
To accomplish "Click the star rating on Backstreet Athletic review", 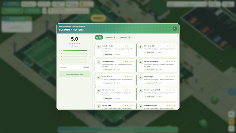I will [171, 61].
